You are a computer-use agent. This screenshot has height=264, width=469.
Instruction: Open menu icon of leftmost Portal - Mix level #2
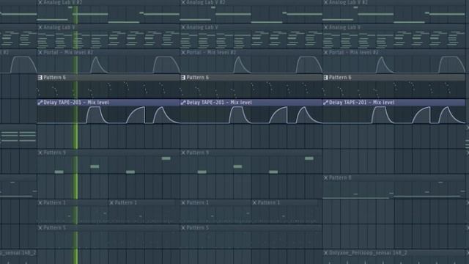pyautogui.click(x=40, y=52)
